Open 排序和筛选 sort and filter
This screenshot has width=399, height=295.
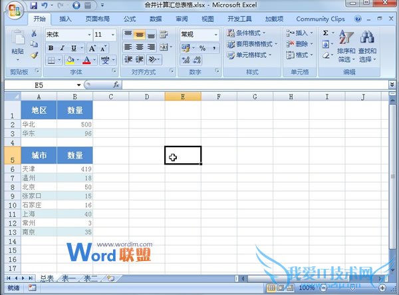tap(346, 46)
